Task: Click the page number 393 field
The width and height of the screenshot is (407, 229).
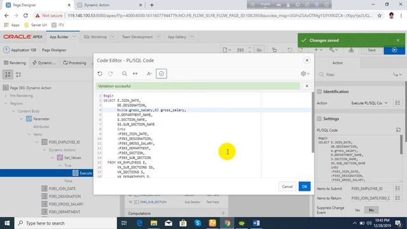Action: [240, 50]
